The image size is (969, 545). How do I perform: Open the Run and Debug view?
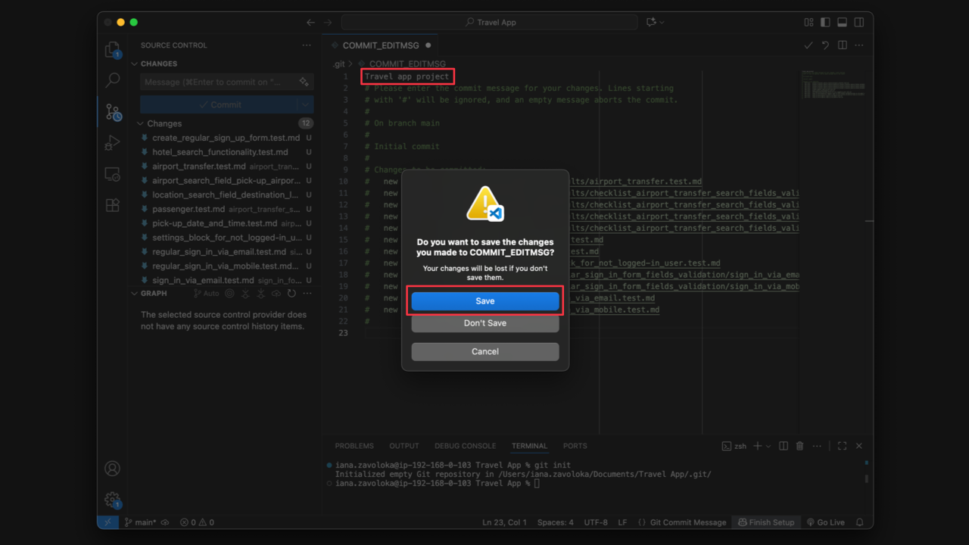112,142
